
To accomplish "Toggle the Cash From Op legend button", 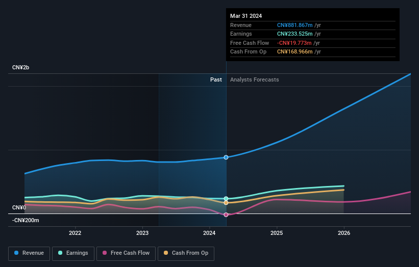I will click(186, 253).
